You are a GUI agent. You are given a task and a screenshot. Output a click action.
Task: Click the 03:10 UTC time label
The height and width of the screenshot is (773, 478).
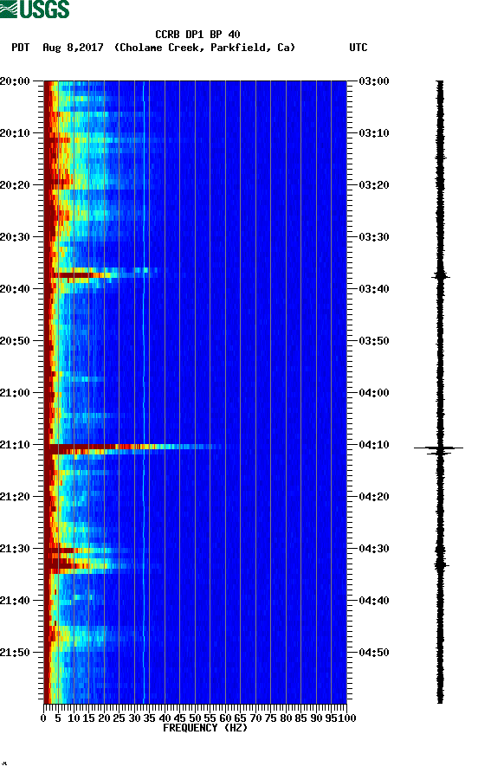374,133
